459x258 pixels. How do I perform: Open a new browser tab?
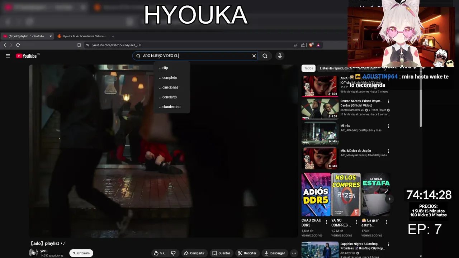click(113, 36)
